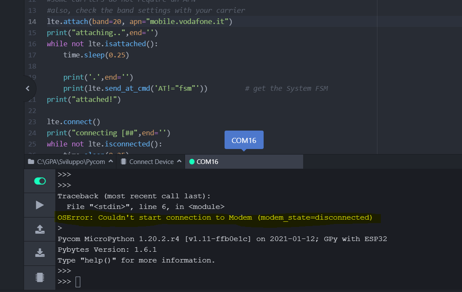
Task: Run current file with play icon
Action: pos(40,205)
